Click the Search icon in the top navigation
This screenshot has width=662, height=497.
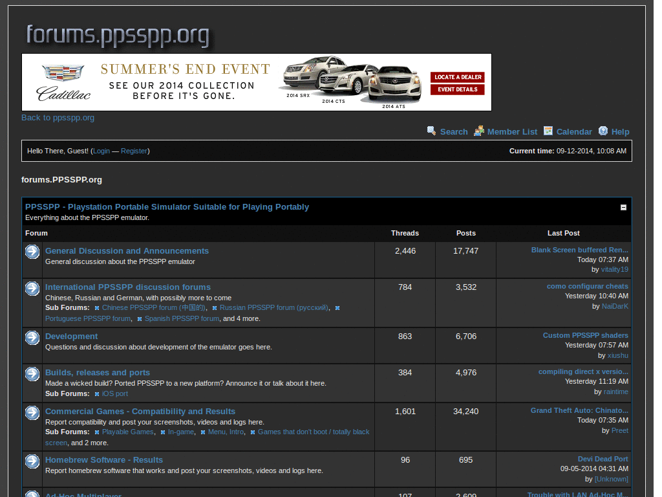tap(431, 131)
